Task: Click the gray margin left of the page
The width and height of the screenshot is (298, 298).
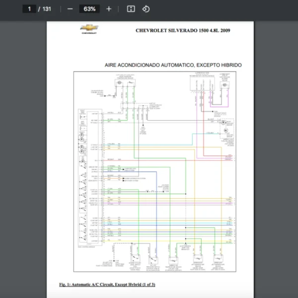Action: tap(22, 149)
